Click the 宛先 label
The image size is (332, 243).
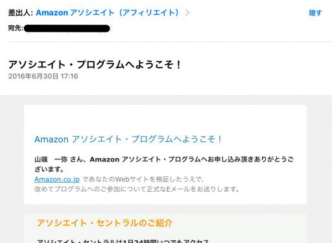[16, 28]
